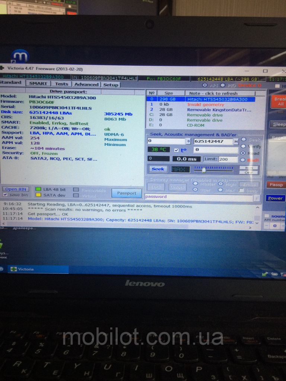Image resolution: width=286 pixels, height=381 pixels.
Task: Click the OFF acoustic button
Action: pyautogui.click(x=249, y=172)
